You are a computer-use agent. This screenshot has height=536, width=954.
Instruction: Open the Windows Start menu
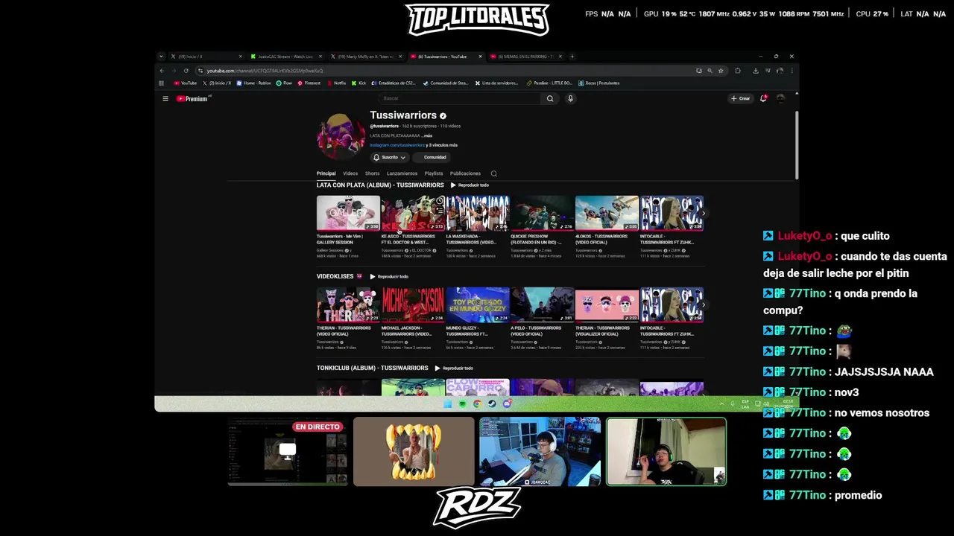pyautogui.click(x=447, y=403)
